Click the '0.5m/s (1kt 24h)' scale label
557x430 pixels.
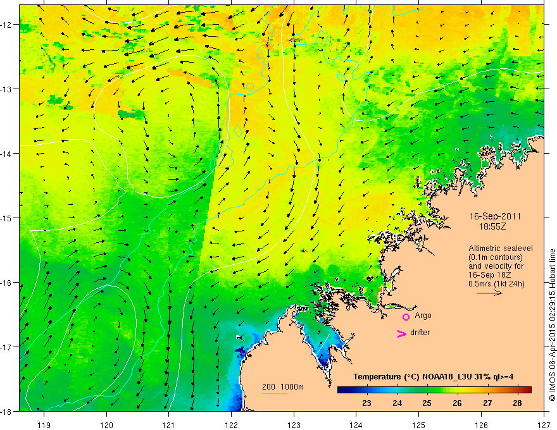tap(497, 284)
